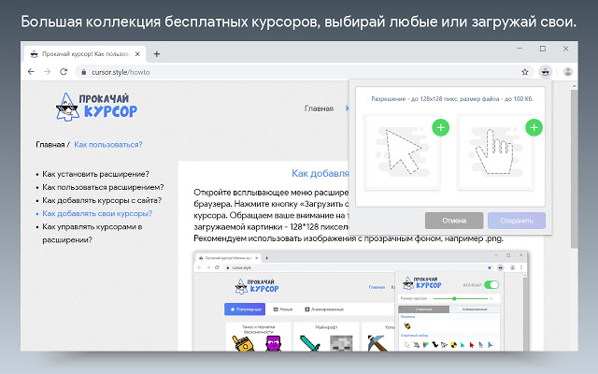The image size is (598, 374).
Task: Go to Главная breadcrumb link
Action: click(x=50, y=145)
